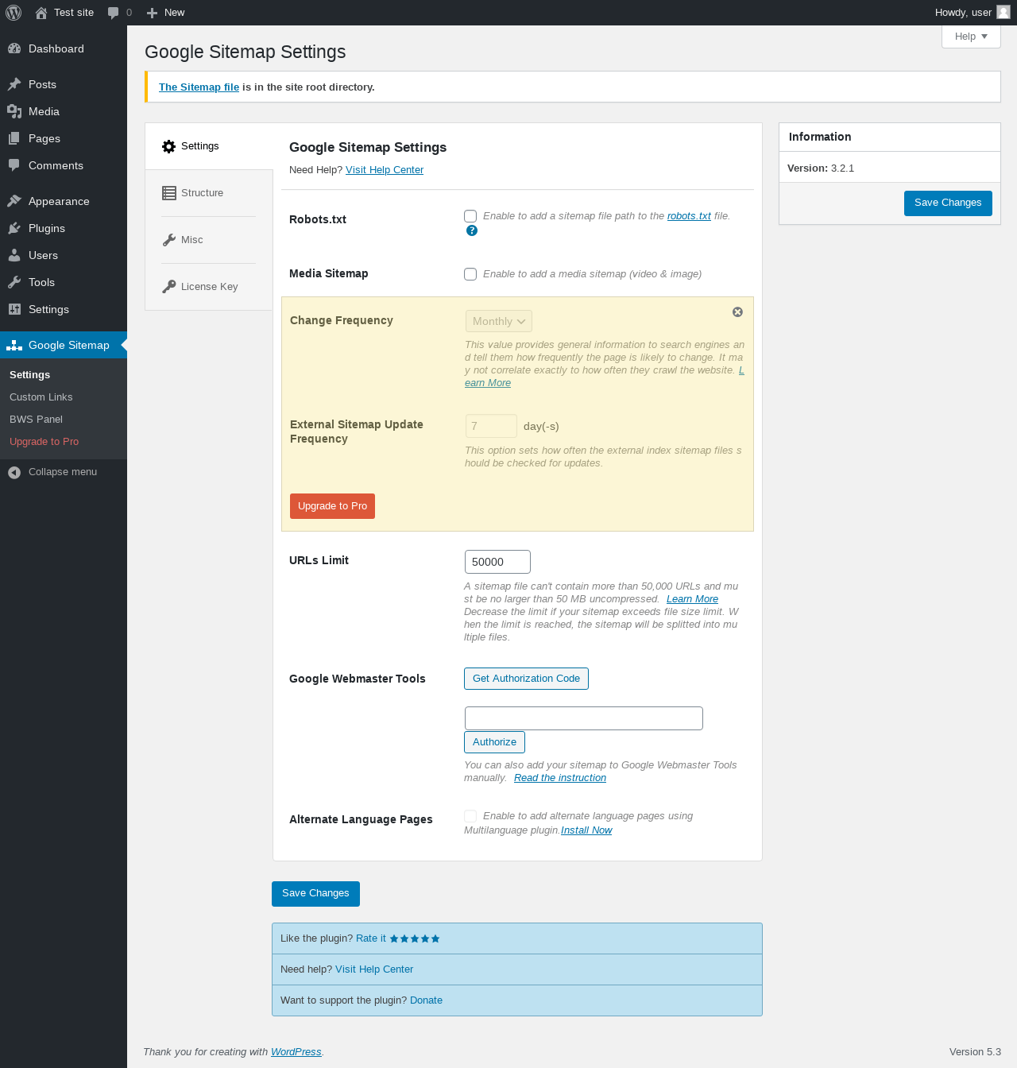Viewport: 1017px width, 1068px height.
Task: Click the authorization code text field
Action: click(584, 718)
